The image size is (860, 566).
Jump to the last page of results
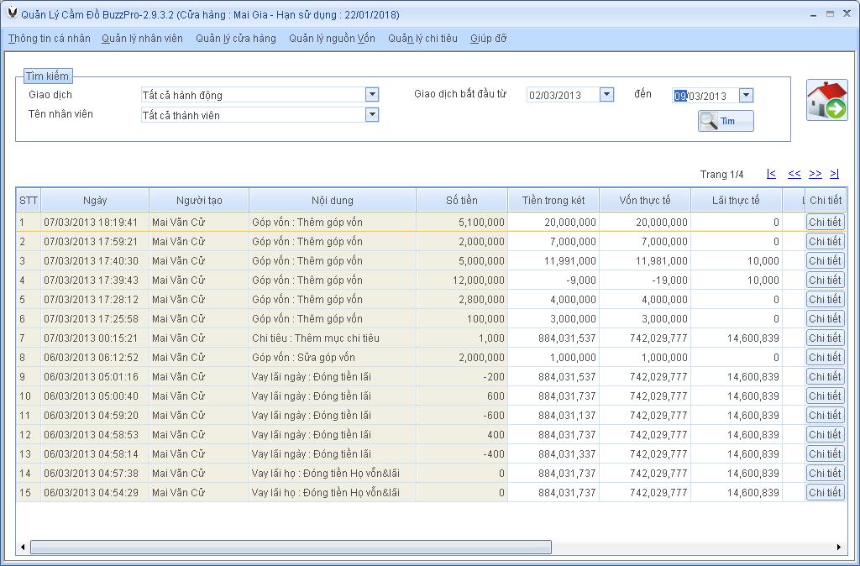click(x=834, y=174)
